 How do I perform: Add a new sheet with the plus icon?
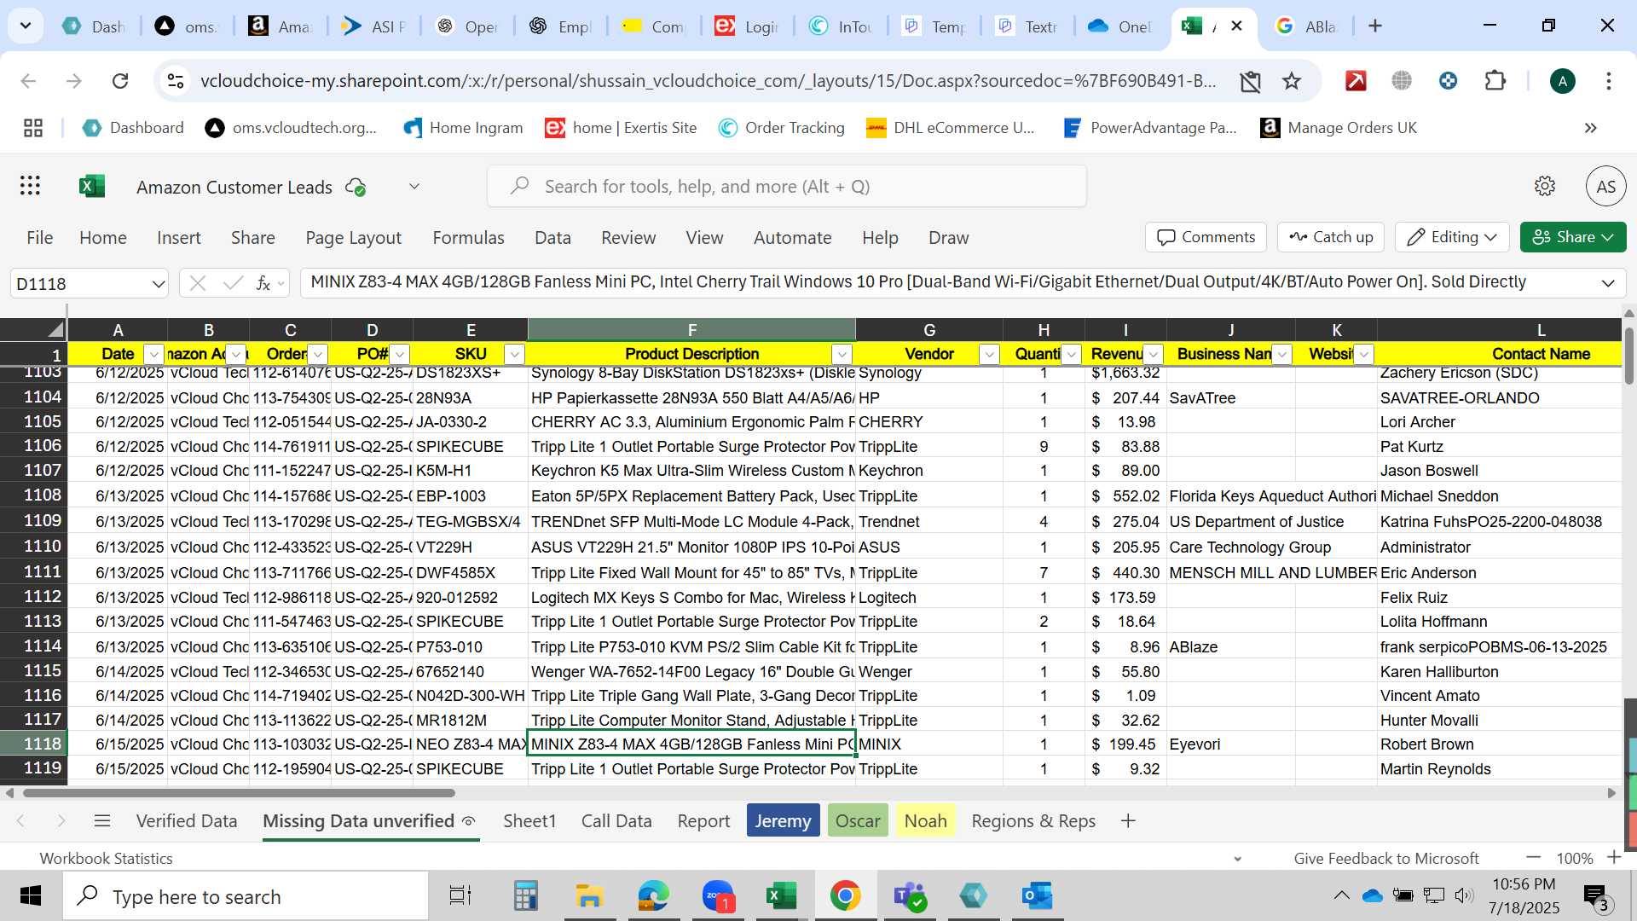tap(1128, 820)
